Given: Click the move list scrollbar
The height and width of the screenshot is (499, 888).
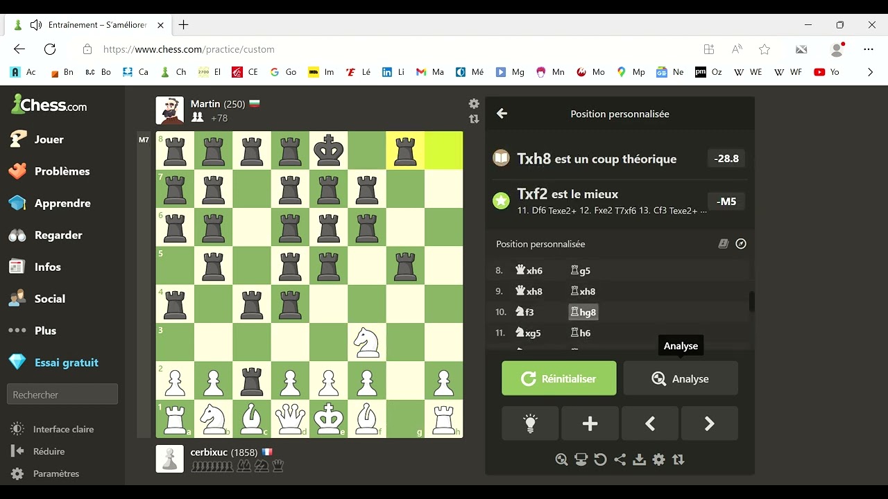Looking at the screenshot, I should coord(751,301).
